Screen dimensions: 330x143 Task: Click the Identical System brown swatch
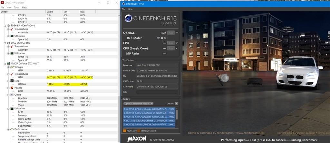point(139,130)
